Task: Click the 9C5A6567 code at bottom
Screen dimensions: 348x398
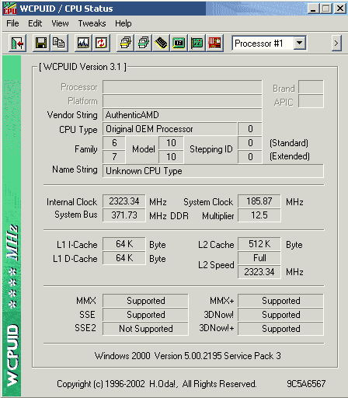Action: (306, 384)
